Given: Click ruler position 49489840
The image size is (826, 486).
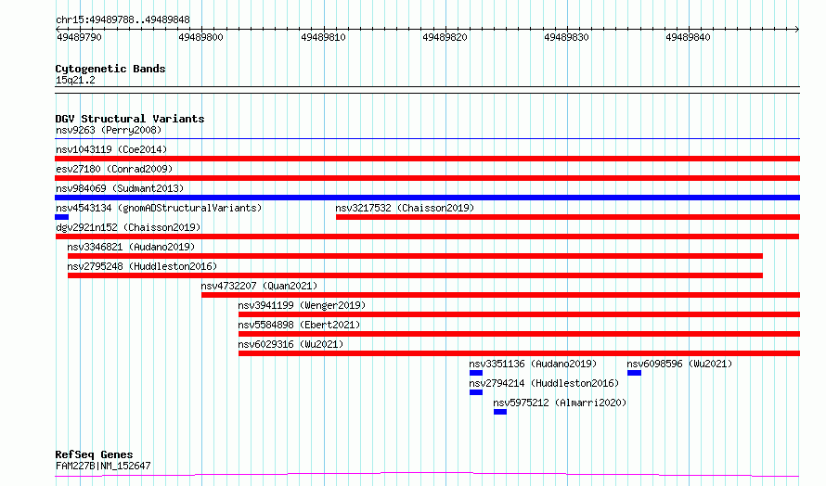Looking at the screenshot, I should tap(688, 37).
